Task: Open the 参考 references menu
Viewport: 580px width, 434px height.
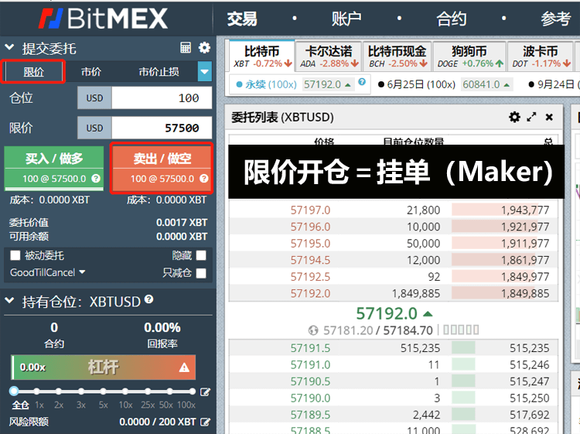Action: coord(556,19)
